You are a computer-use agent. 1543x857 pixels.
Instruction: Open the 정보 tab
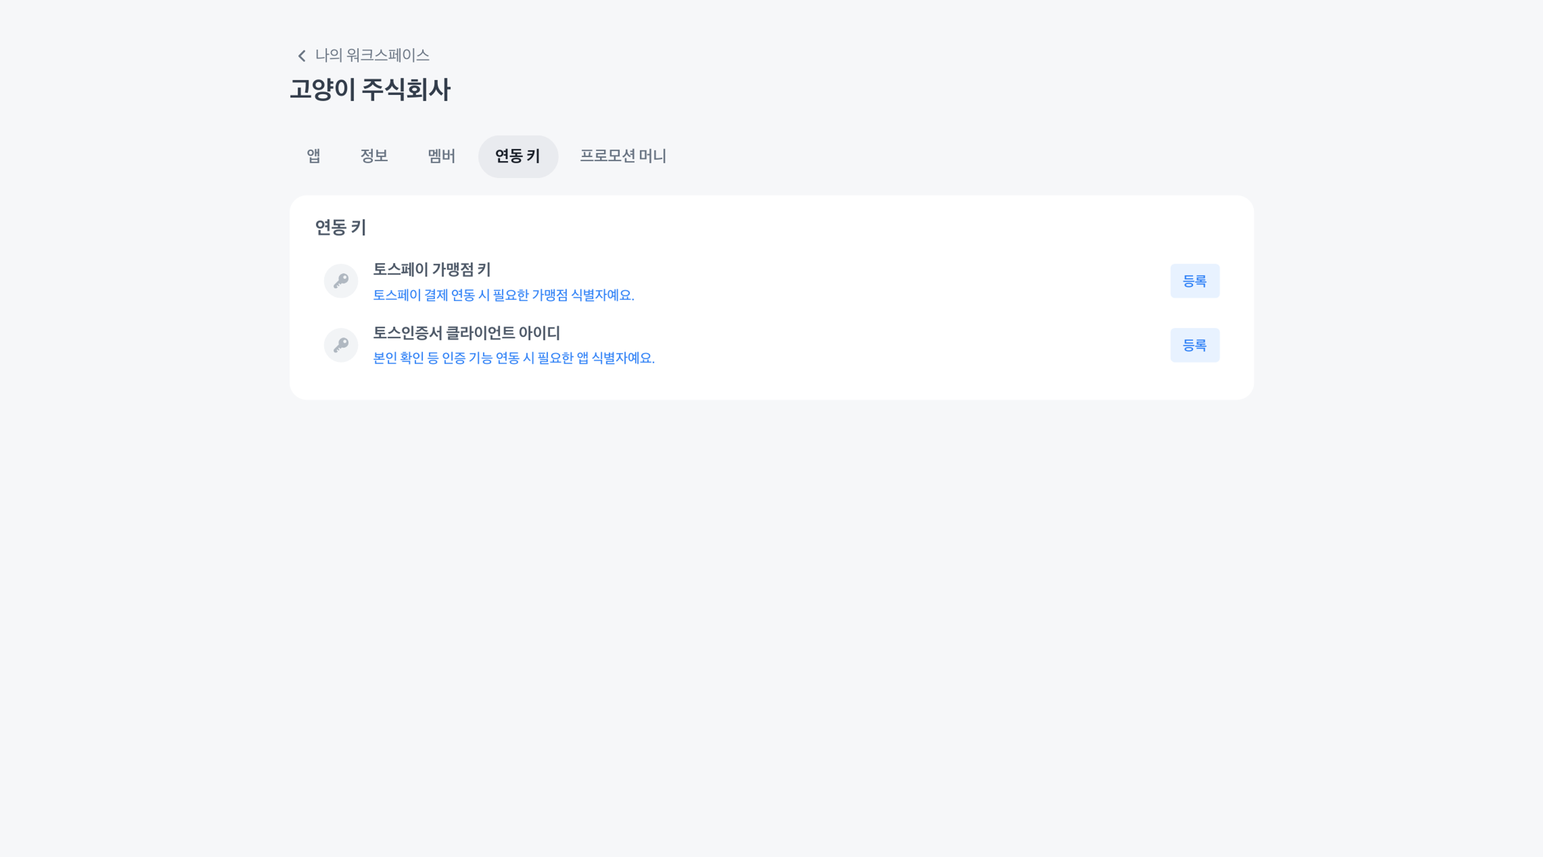click(x=374, y=156)
